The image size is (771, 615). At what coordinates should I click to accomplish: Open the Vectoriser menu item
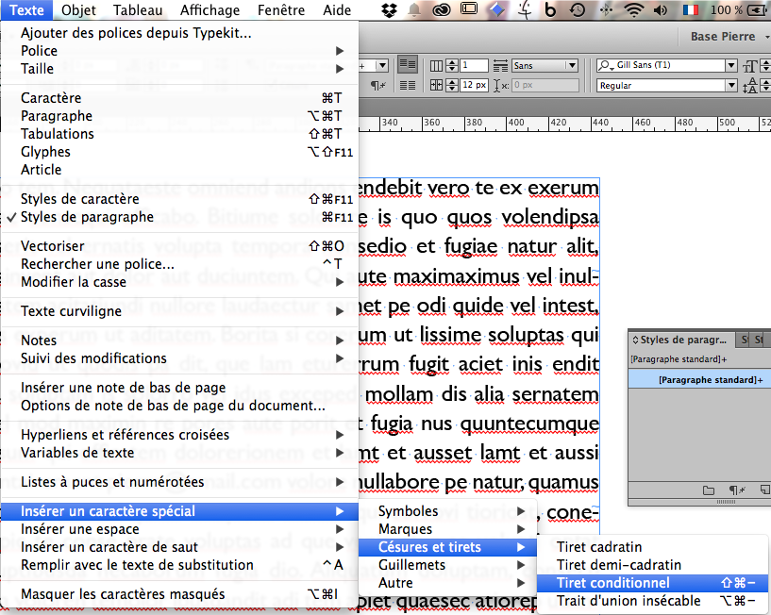coord(179,246)
